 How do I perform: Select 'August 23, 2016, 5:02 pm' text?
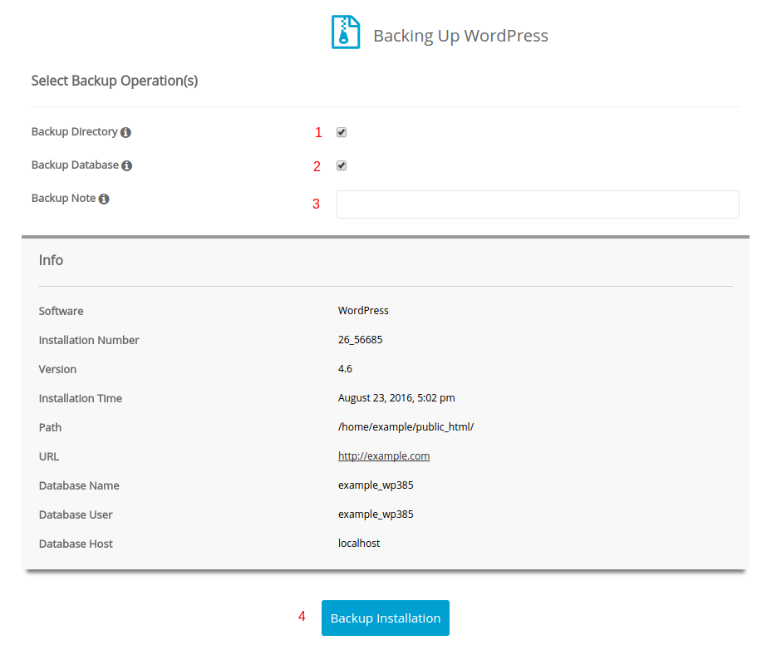click(397, 398)
